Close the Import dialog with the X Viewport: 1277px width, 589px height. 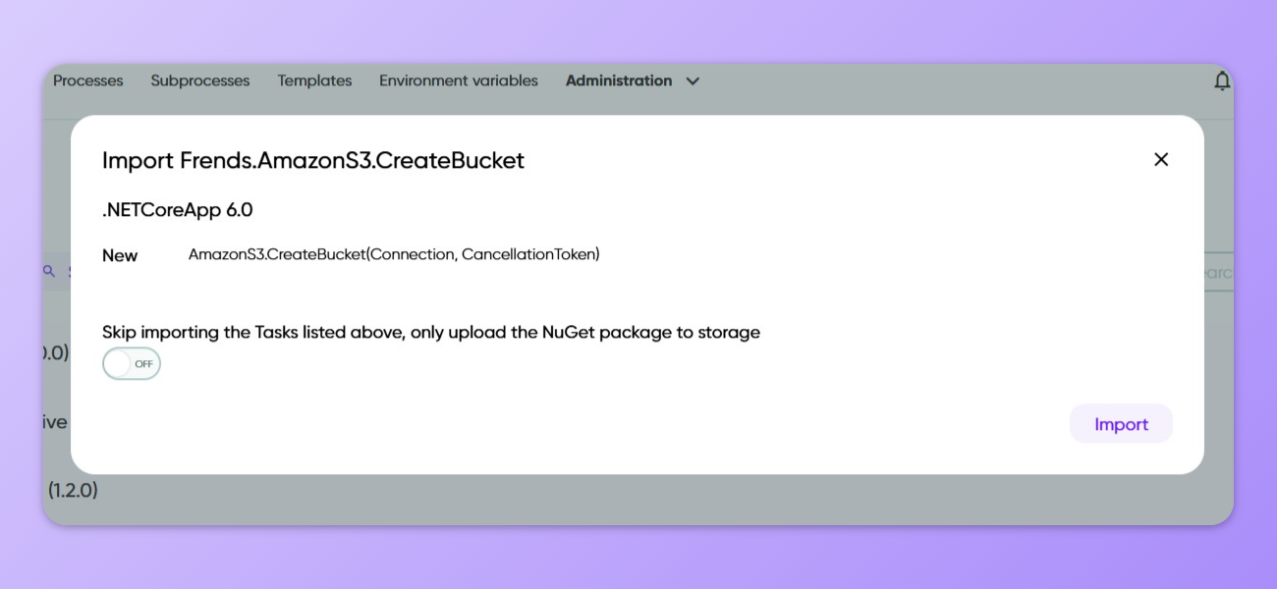coord(1161,159)
